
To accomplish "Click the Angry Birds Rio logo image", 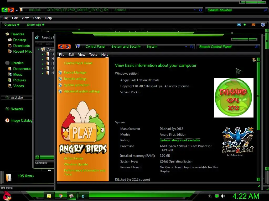I will coord(237,142).
